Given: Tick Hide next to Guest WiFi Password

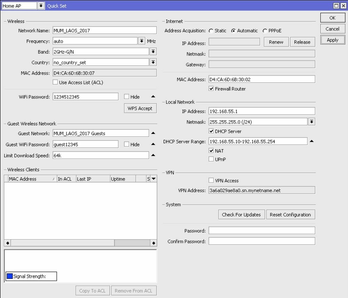Looking at the screenshot, I should 127,144.
